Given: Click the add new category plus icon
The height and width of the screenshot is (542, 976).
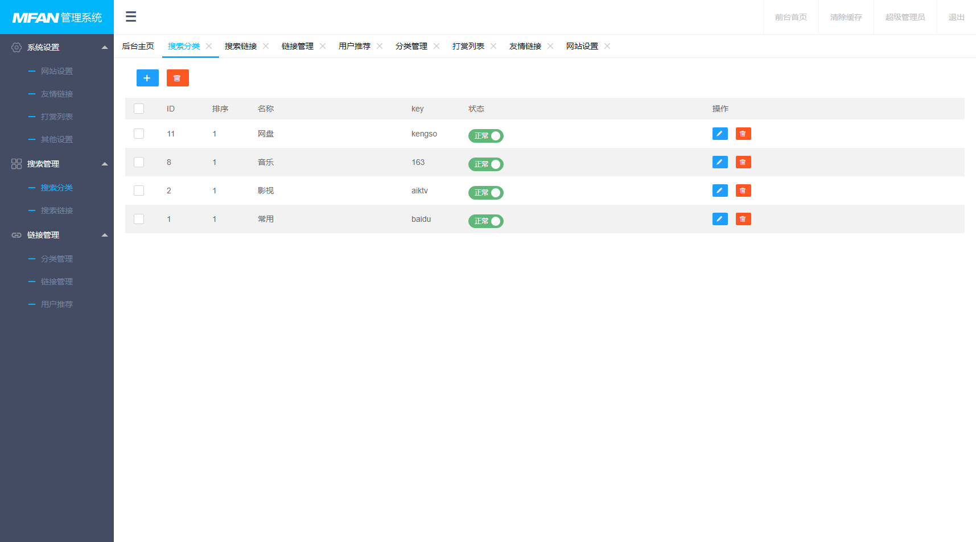Looking at the screenshot, I should 147,78.
